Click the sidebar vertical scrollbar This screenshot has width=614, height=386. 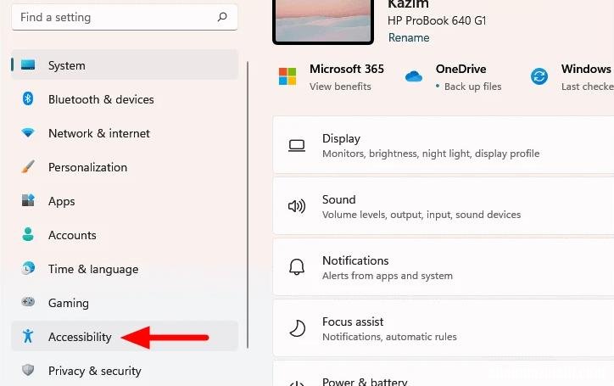248,204
